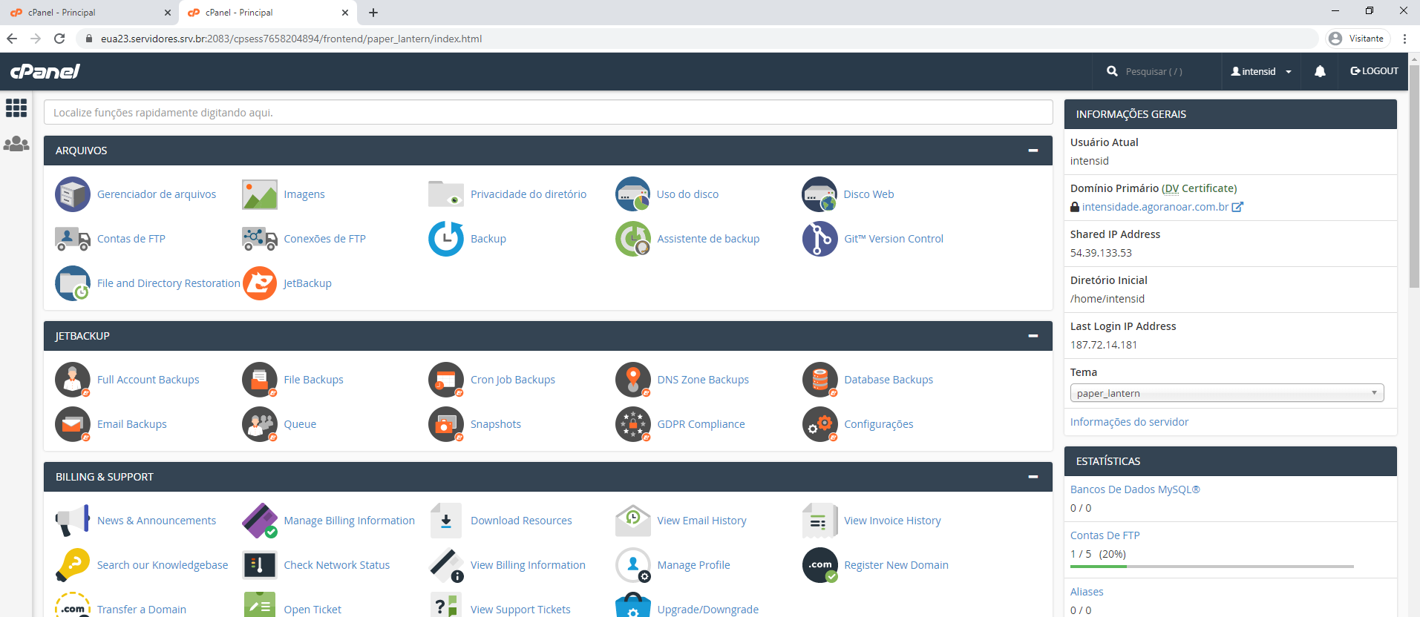Open a new browser tab

point(373,13)
